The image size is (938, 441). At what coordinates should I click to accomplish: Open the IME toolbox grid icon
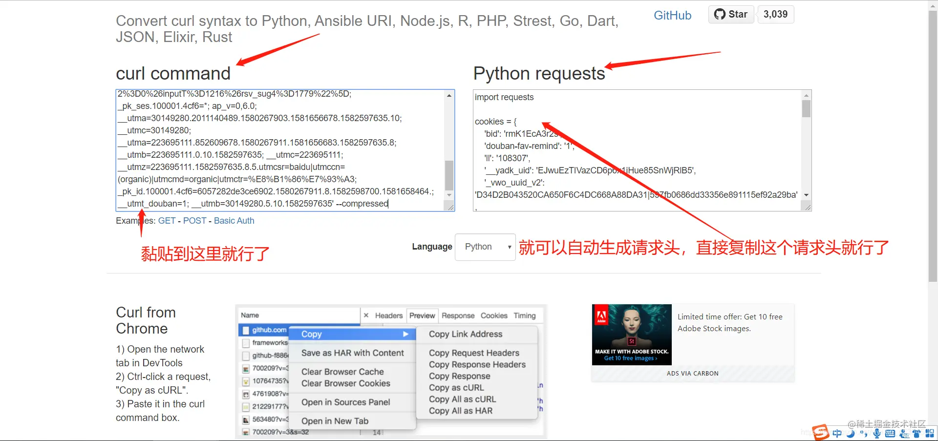tap(929, 433)
